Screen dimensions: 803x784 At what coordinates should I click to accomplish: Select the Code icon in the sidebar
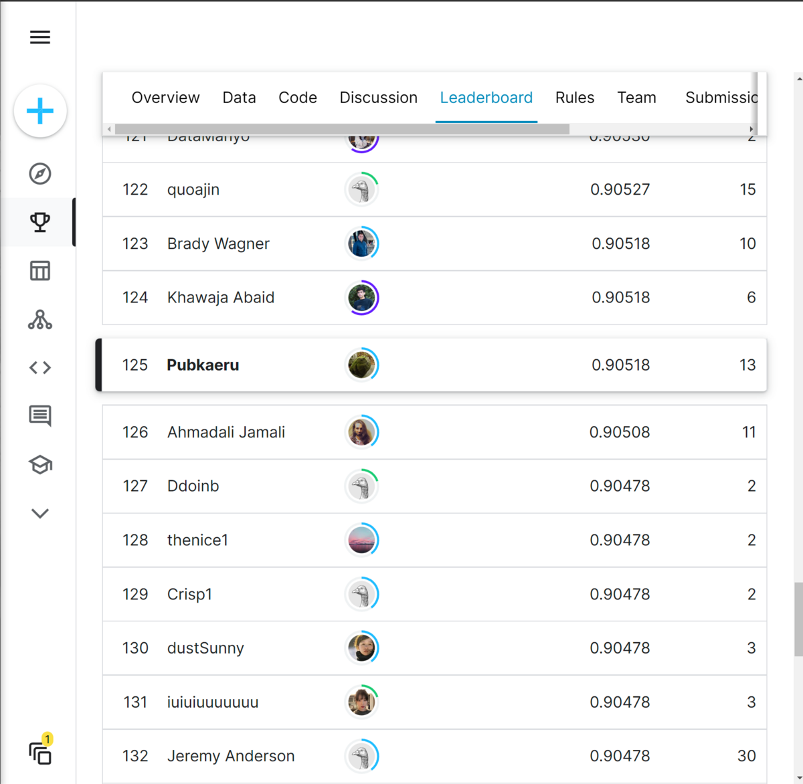tap(39, 367)
